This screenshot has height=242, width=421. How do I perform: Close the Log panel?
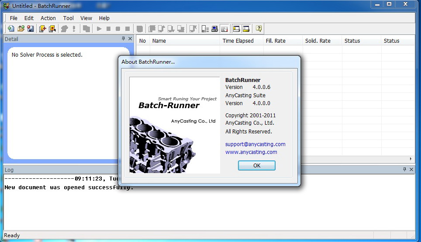tap(411, 169)
